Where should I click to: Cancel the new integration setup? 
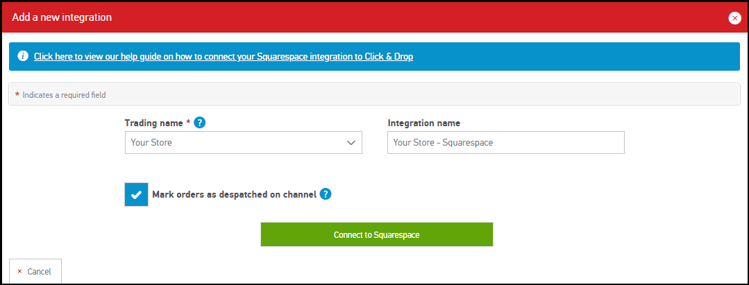tap(35, 271)
